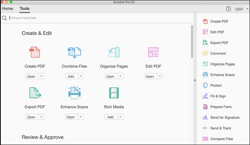Click Add button under Combine Files
This screenshot has height=145, width=250.
pyautogui.click(x=71, y=76)
